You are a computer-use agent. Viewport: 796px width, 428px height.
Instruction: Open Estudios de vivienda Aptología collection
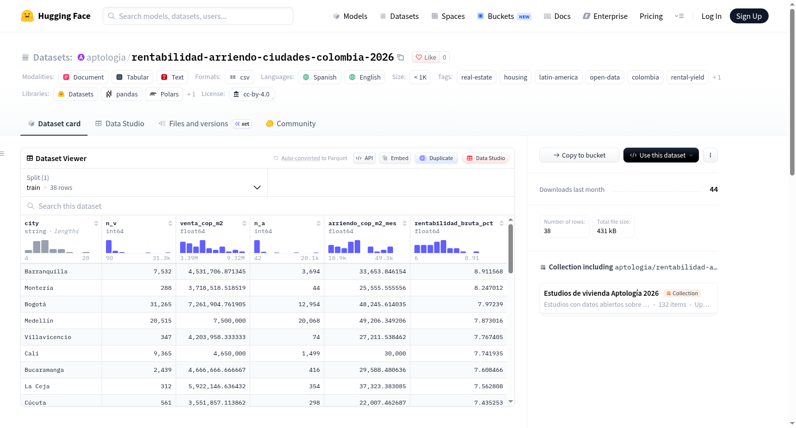(628, 298)
